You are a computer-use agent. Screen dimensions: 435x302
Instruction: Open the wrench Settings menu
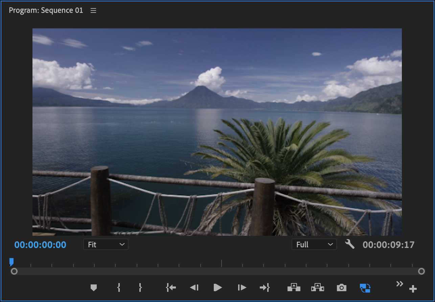point(350,244)
